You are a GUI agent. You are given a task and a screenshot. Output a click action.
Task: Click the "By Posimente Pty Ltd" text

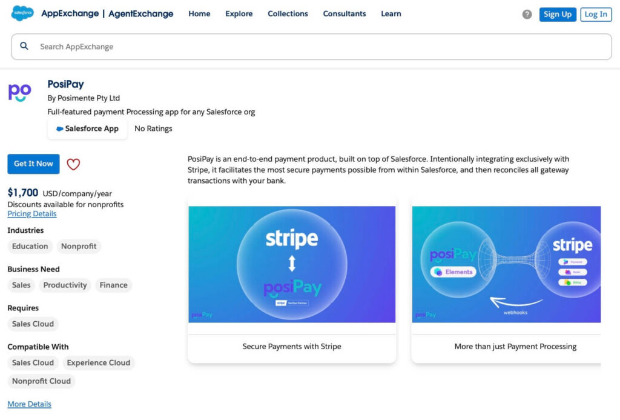click(84, 98)
